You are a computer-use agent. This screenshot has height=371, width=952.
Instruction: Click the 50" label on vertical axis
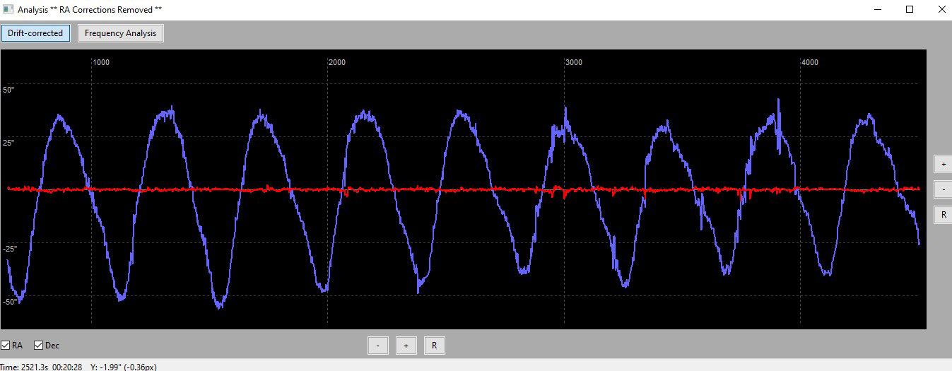click(8, 90)
